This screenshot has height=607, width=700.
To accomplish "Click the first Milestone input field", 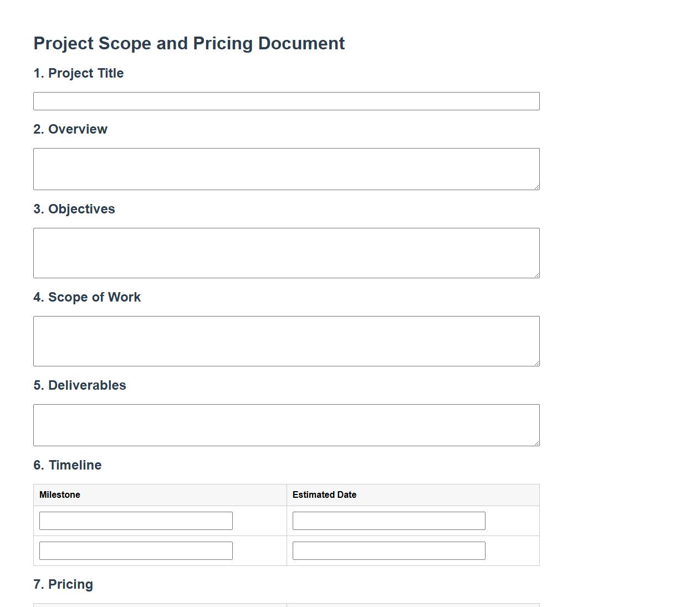I will pos(136,521).
